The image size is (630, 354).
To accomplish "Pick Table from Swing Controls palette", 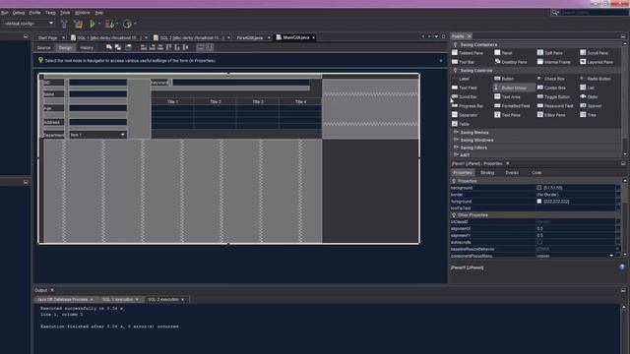I will 461,124.
